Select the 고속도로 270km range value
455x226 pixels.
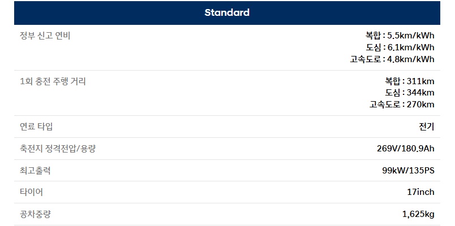[402, 105]
